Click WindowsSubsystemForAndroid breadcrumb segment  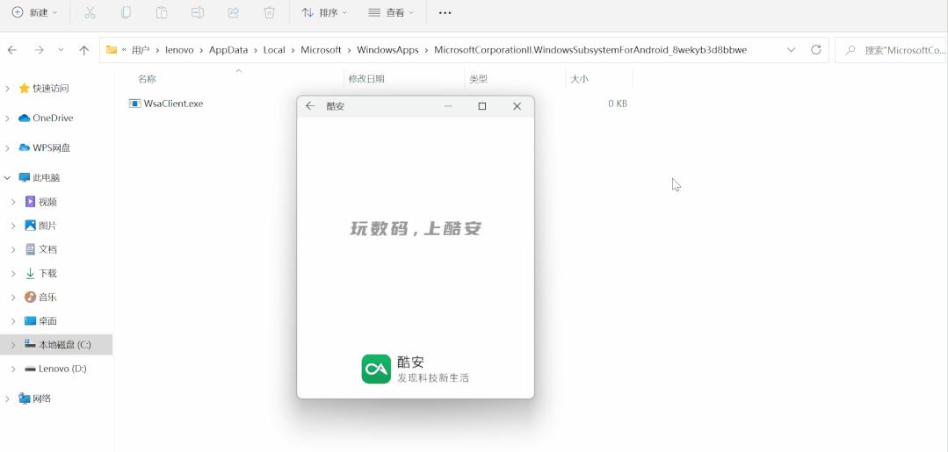click(x=590, y=50)
